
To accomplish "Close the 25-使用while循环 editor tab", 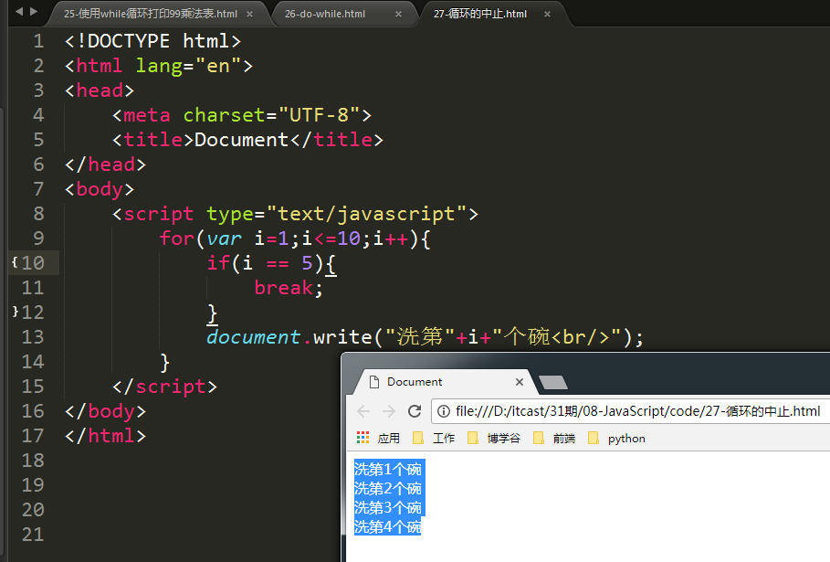I will (x=250, y=14).
